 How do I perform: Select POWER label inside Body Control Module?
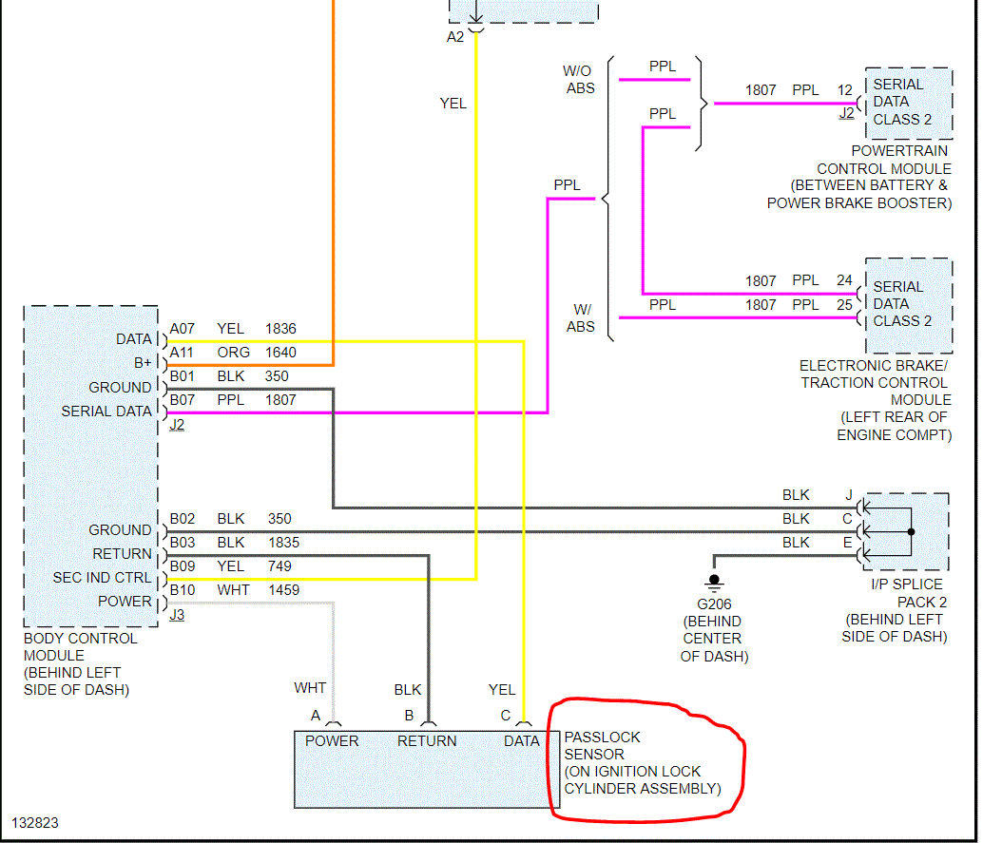click(125, 601)
